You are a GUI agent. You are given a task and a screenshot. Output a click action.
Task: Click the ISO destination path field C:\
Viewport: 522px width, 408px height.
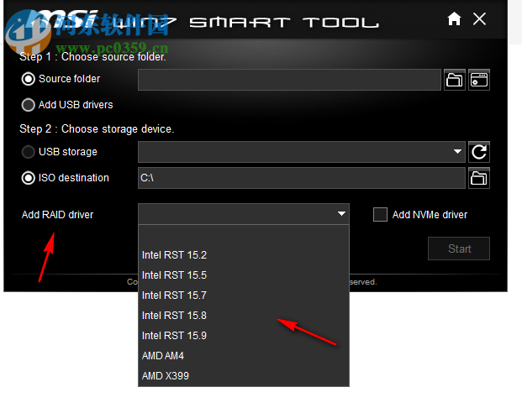(302, 178)
